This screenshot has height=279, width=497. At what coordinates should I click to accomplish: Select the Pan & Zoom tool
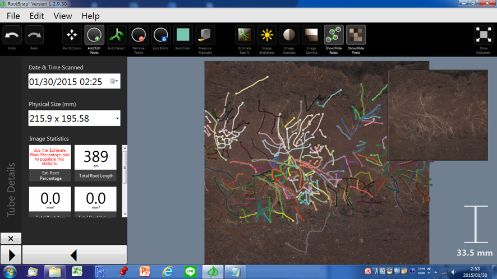pos(72,35)
